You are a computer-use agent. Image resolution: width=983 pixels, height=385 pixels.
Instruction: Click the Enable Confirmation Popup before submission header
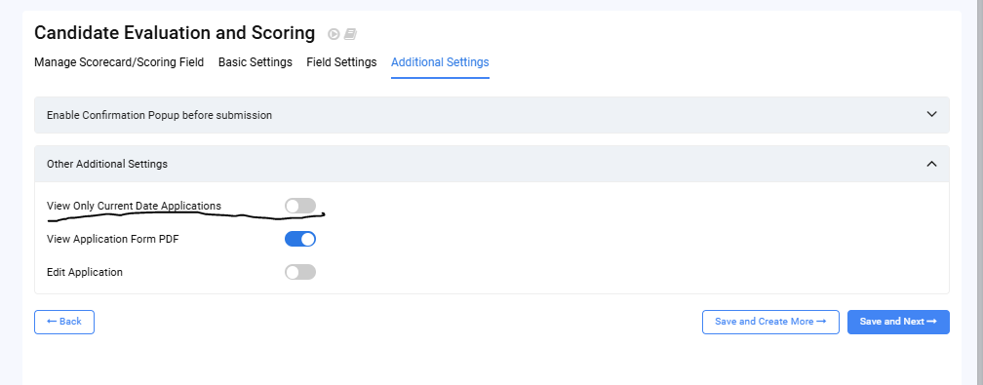coord(491,115)
